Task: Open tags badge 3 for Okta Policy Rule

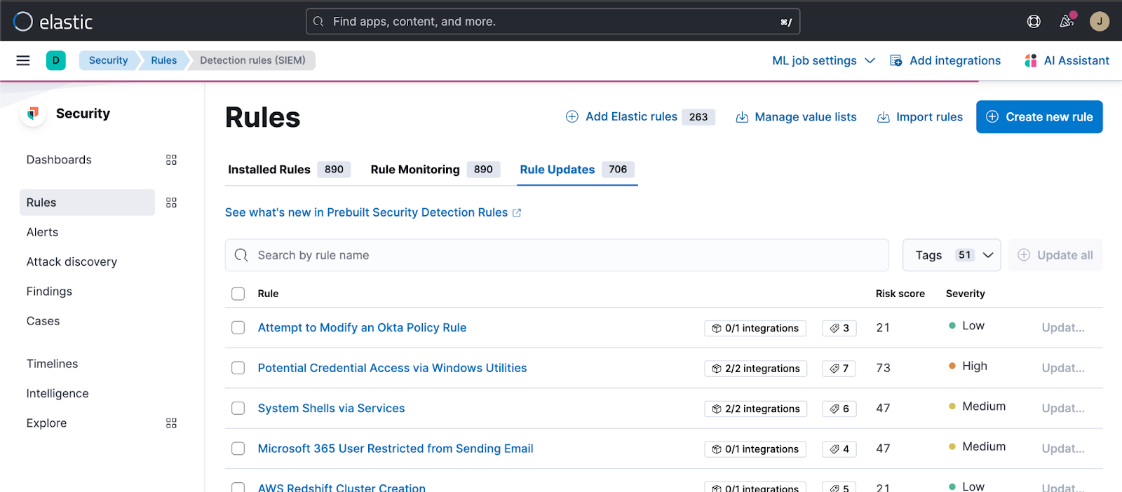Action: (839, 328)
